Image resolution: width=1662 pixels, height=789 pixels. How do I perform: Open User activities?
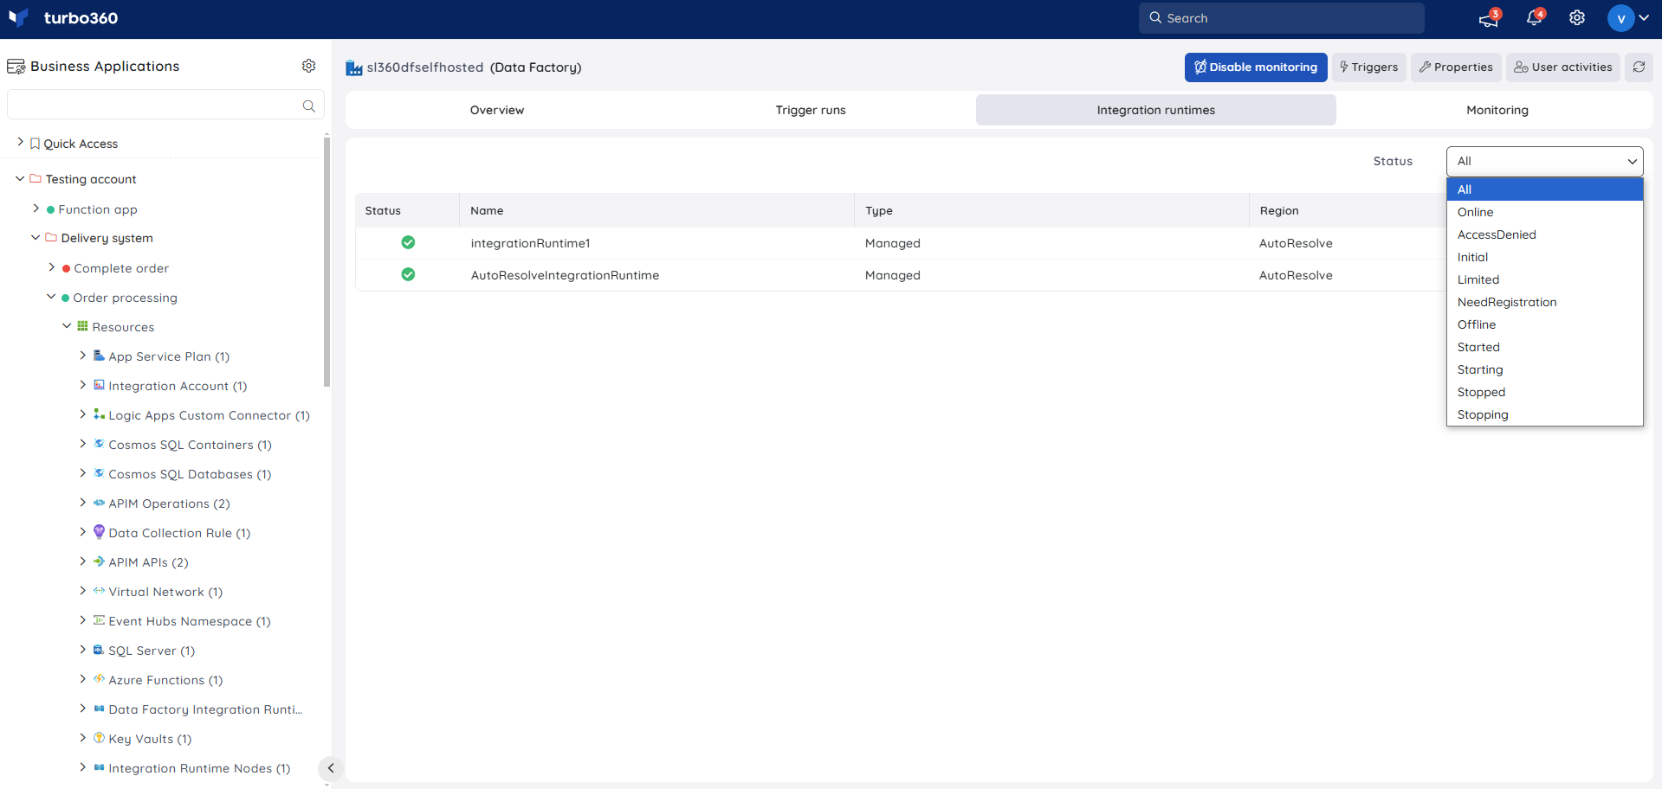(1563, 67)
